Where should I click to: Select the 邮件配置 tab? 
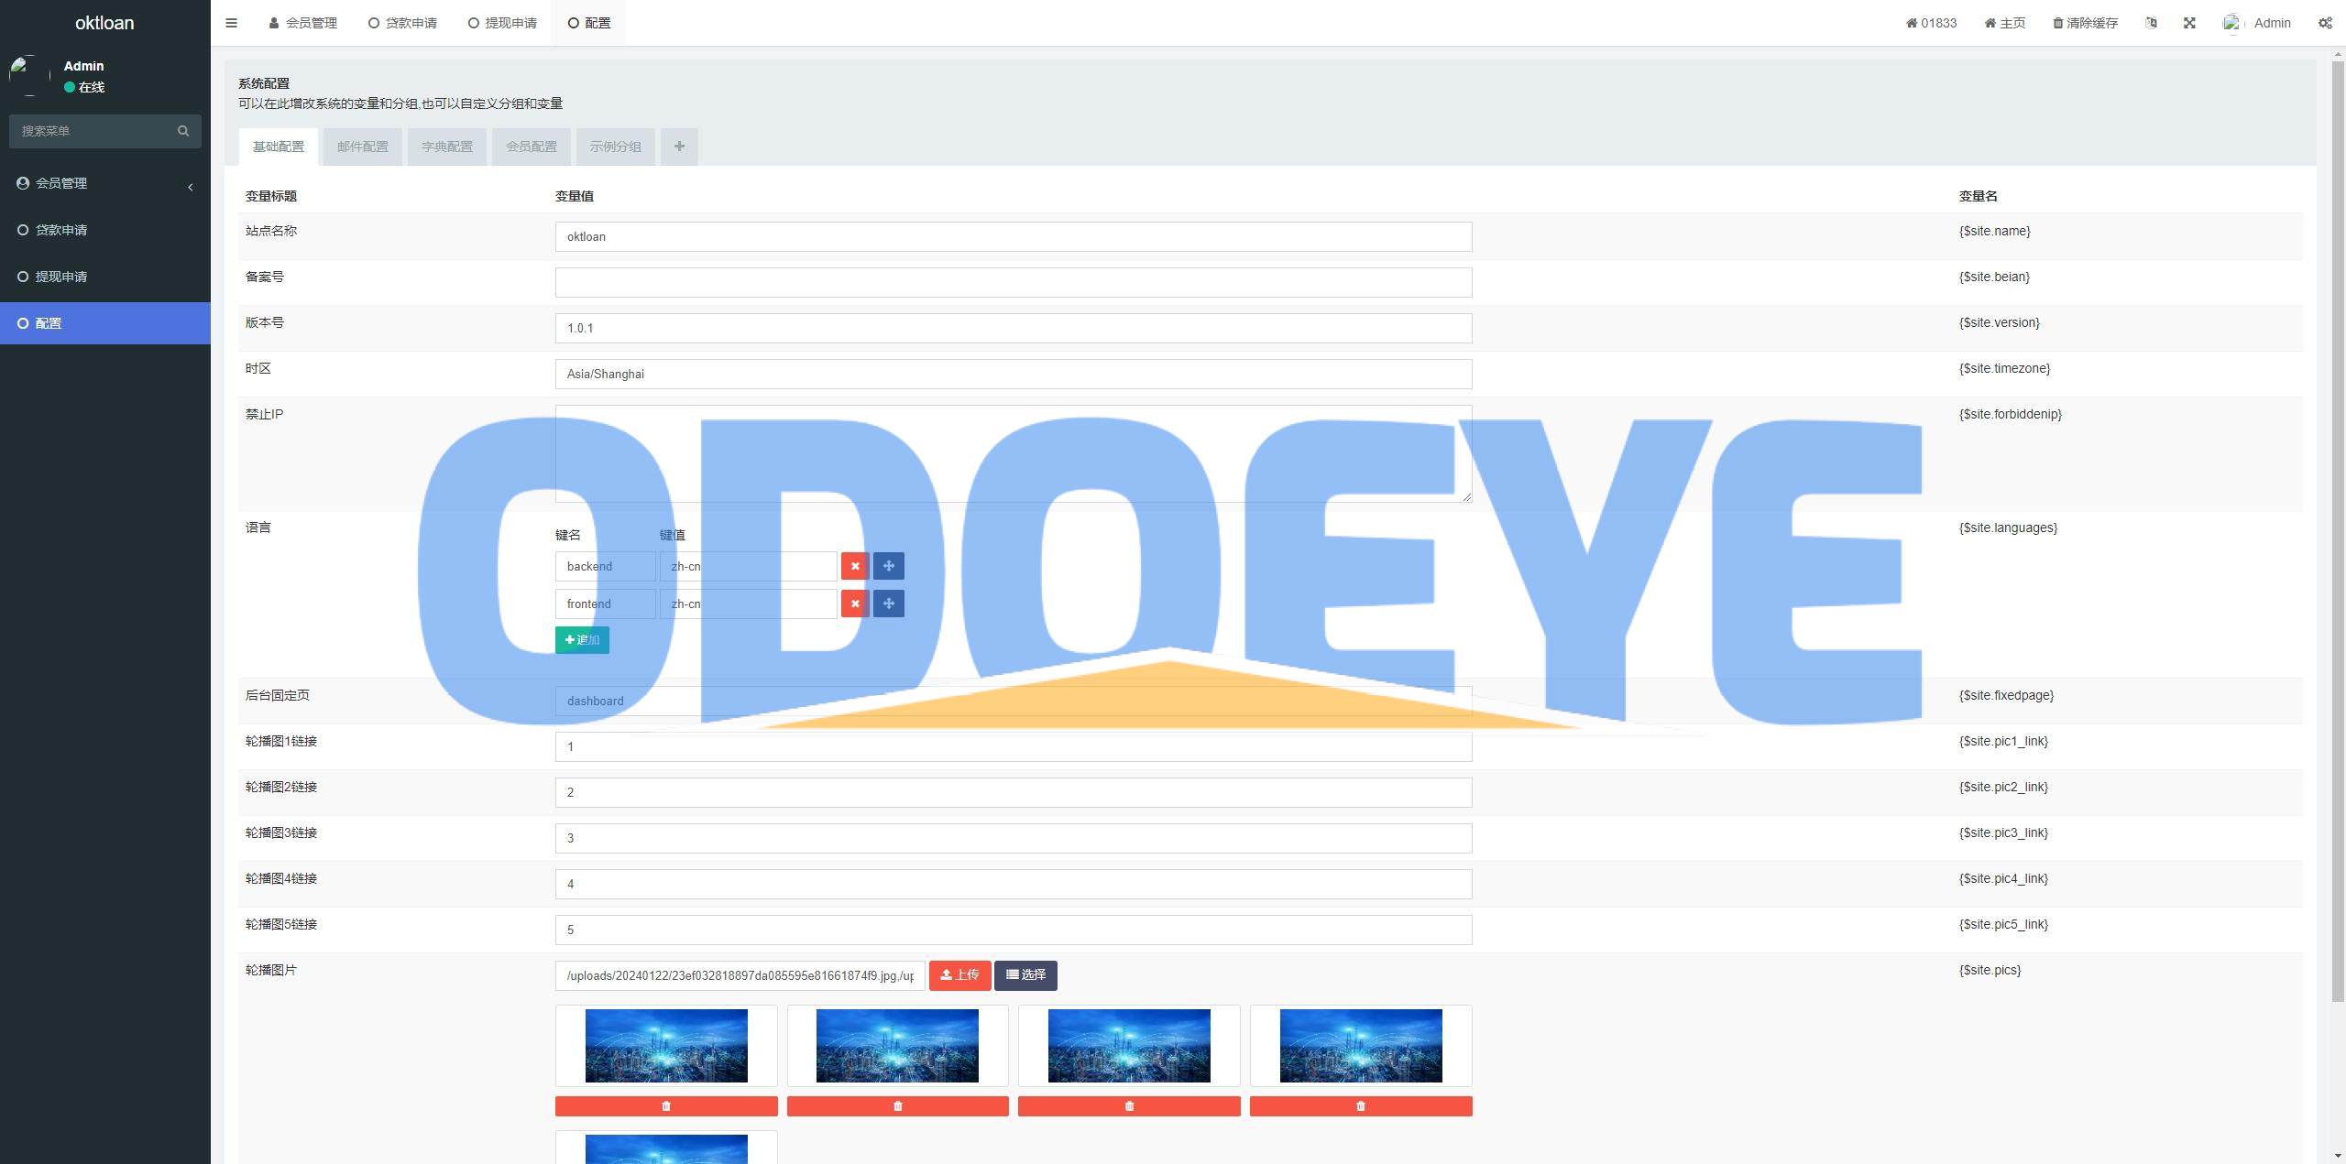[x=363, y=147]
